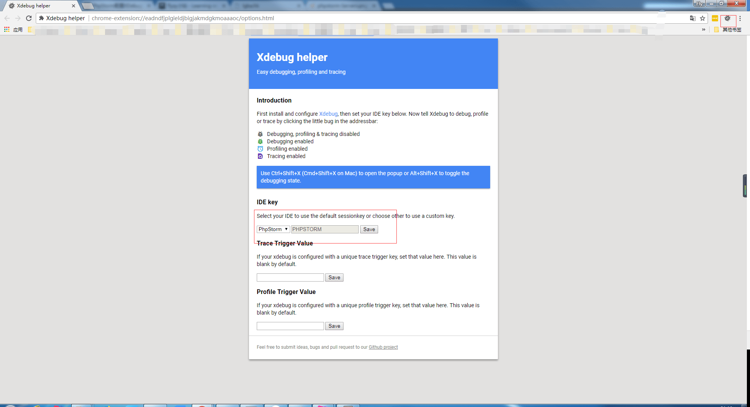
Task: Open Chrome's three-dot menu
Action: coord(740,18)
